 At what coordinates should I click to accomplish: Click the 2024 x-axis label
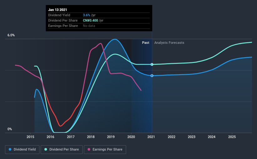(212, 137)
